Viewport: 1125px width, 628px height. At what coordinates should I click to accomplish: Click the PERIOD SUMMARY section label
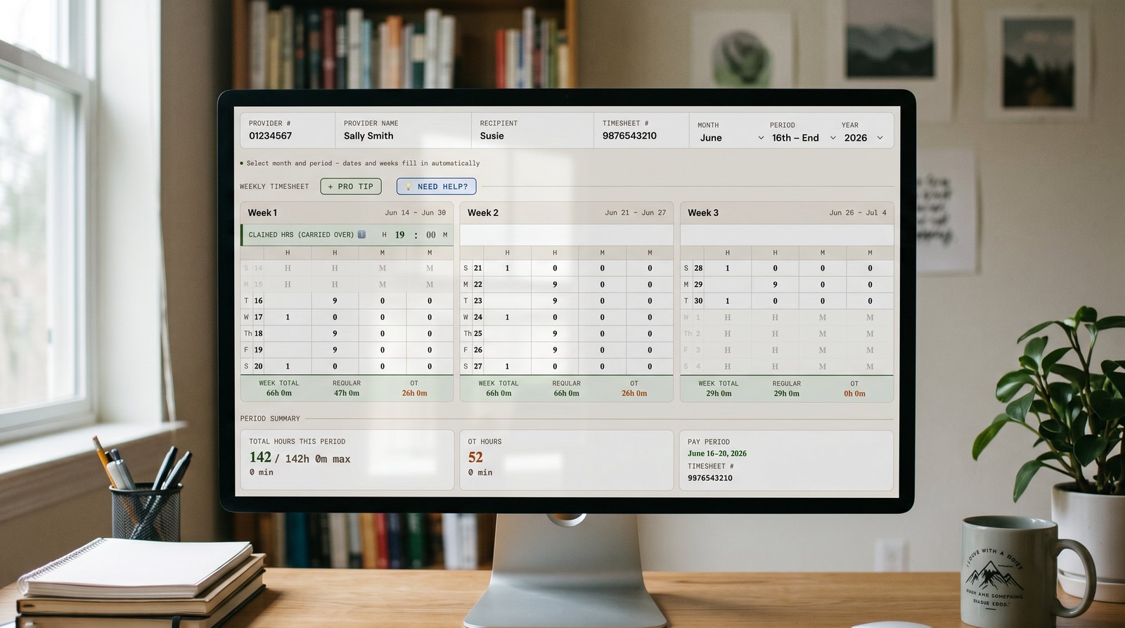point(270,418)
